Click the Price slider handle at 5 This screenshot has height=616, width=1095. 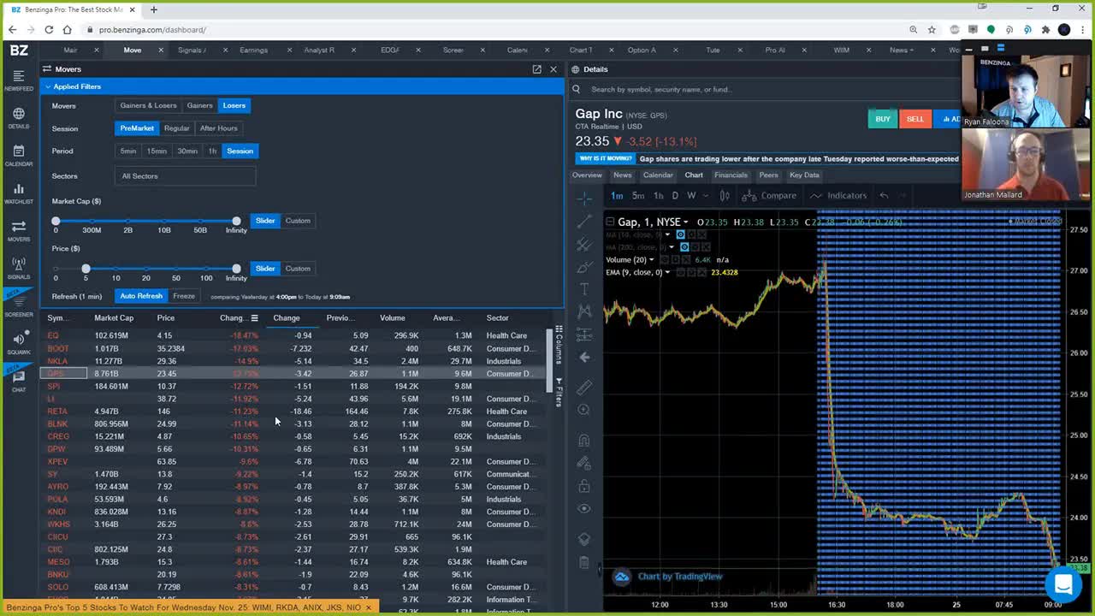point(86,269)
